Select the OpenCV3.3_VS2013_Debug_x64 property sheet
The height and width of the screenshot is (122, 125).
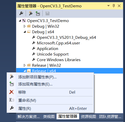pos(66,38)
